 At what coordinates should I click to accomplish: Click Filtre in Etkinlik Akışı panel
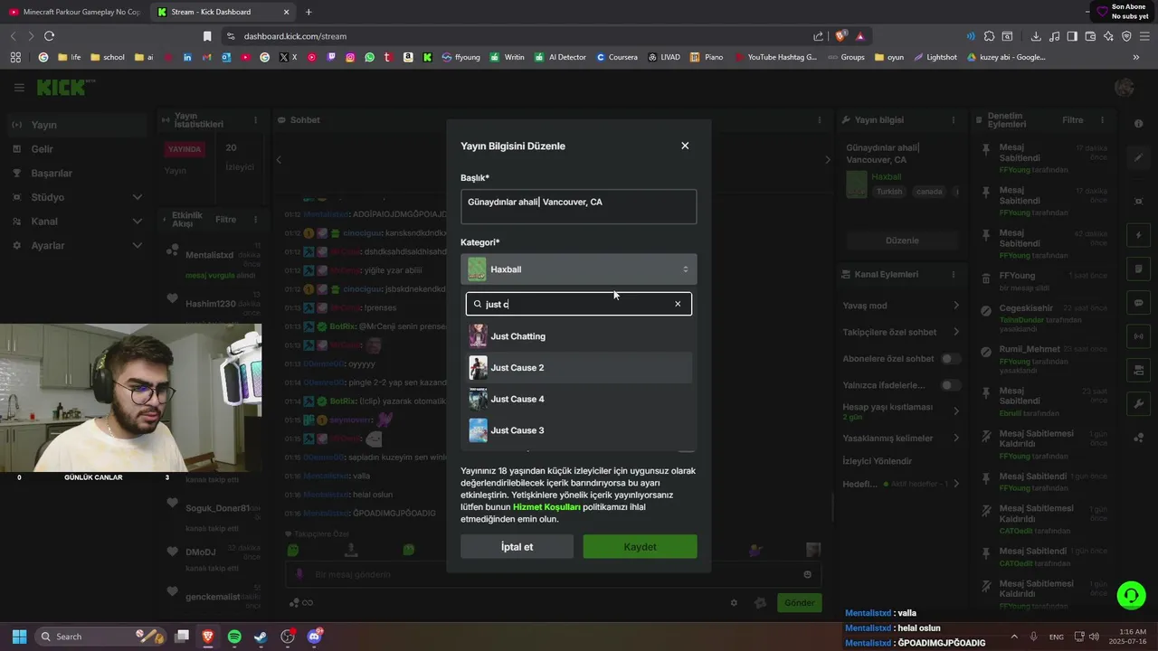[x=225, y=220]
